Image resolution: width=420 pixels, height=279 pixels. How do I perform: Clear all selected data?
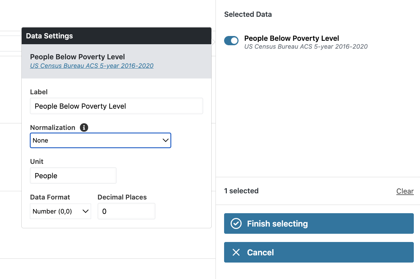(x=405, y=191)
